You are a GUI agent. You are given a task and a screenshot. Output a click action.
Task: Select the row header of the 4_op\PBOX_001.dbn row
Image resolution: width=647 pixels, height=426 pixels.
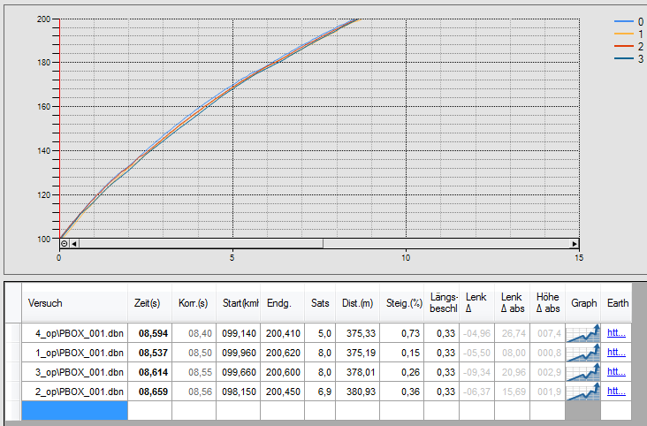pyautogui.click(x=12, y=333)
